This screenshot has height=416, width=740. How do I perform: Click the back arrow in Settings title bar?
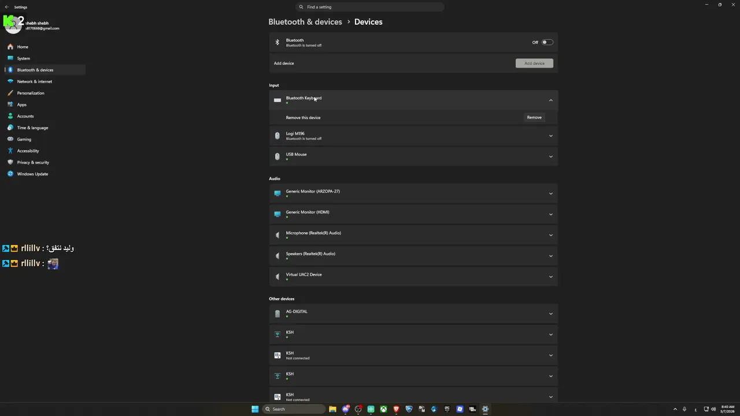(x=7, y=7)
